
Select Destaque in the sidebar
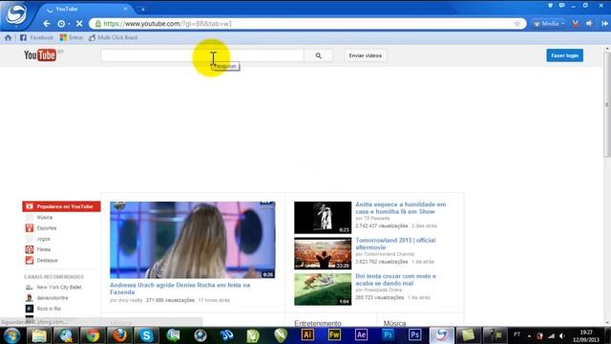[x=47, y=260]
